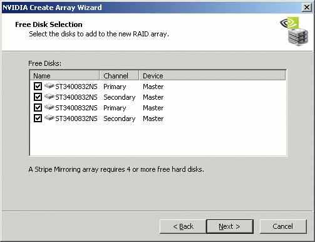This screenshot has height=242, width=315.
Task: Sort the list by the Channel column header
Action: tap(120, 76)
